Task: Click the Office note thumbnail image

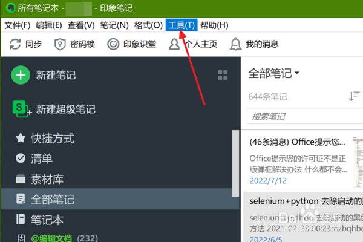Action: 358,162
